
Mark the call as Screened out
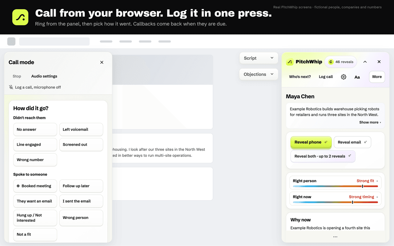[81, 145]
